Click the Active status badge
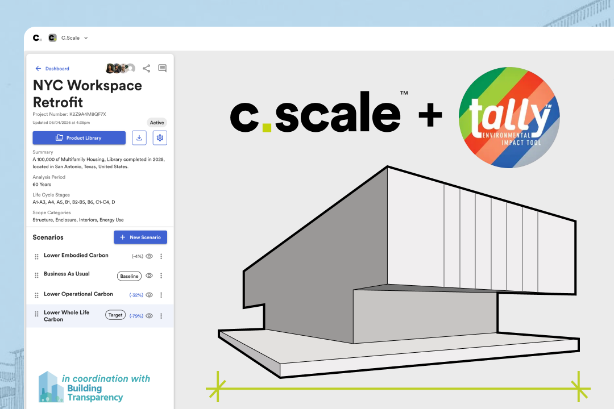614x409 pixels. (x=157, y=123)
